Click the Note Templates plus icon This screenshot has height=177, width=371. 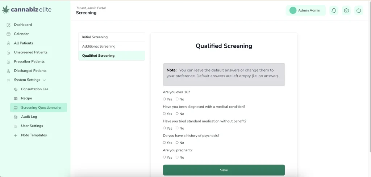[16, 135]
